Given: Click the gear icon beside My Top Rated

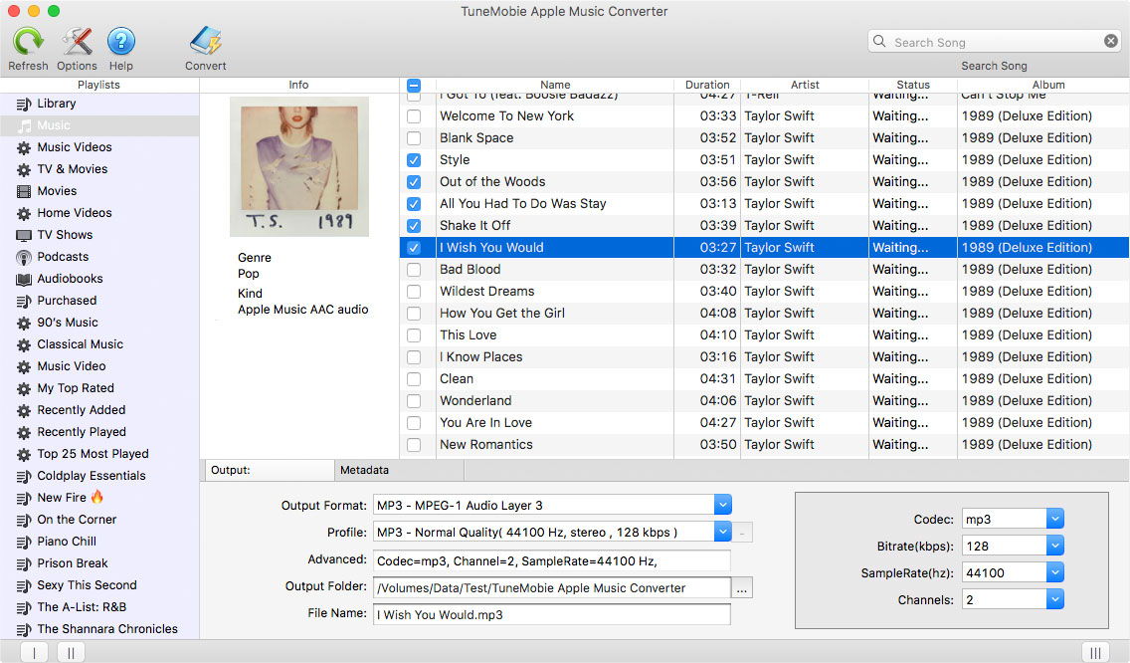Looking at the screenshot, I should click(24, 389).
